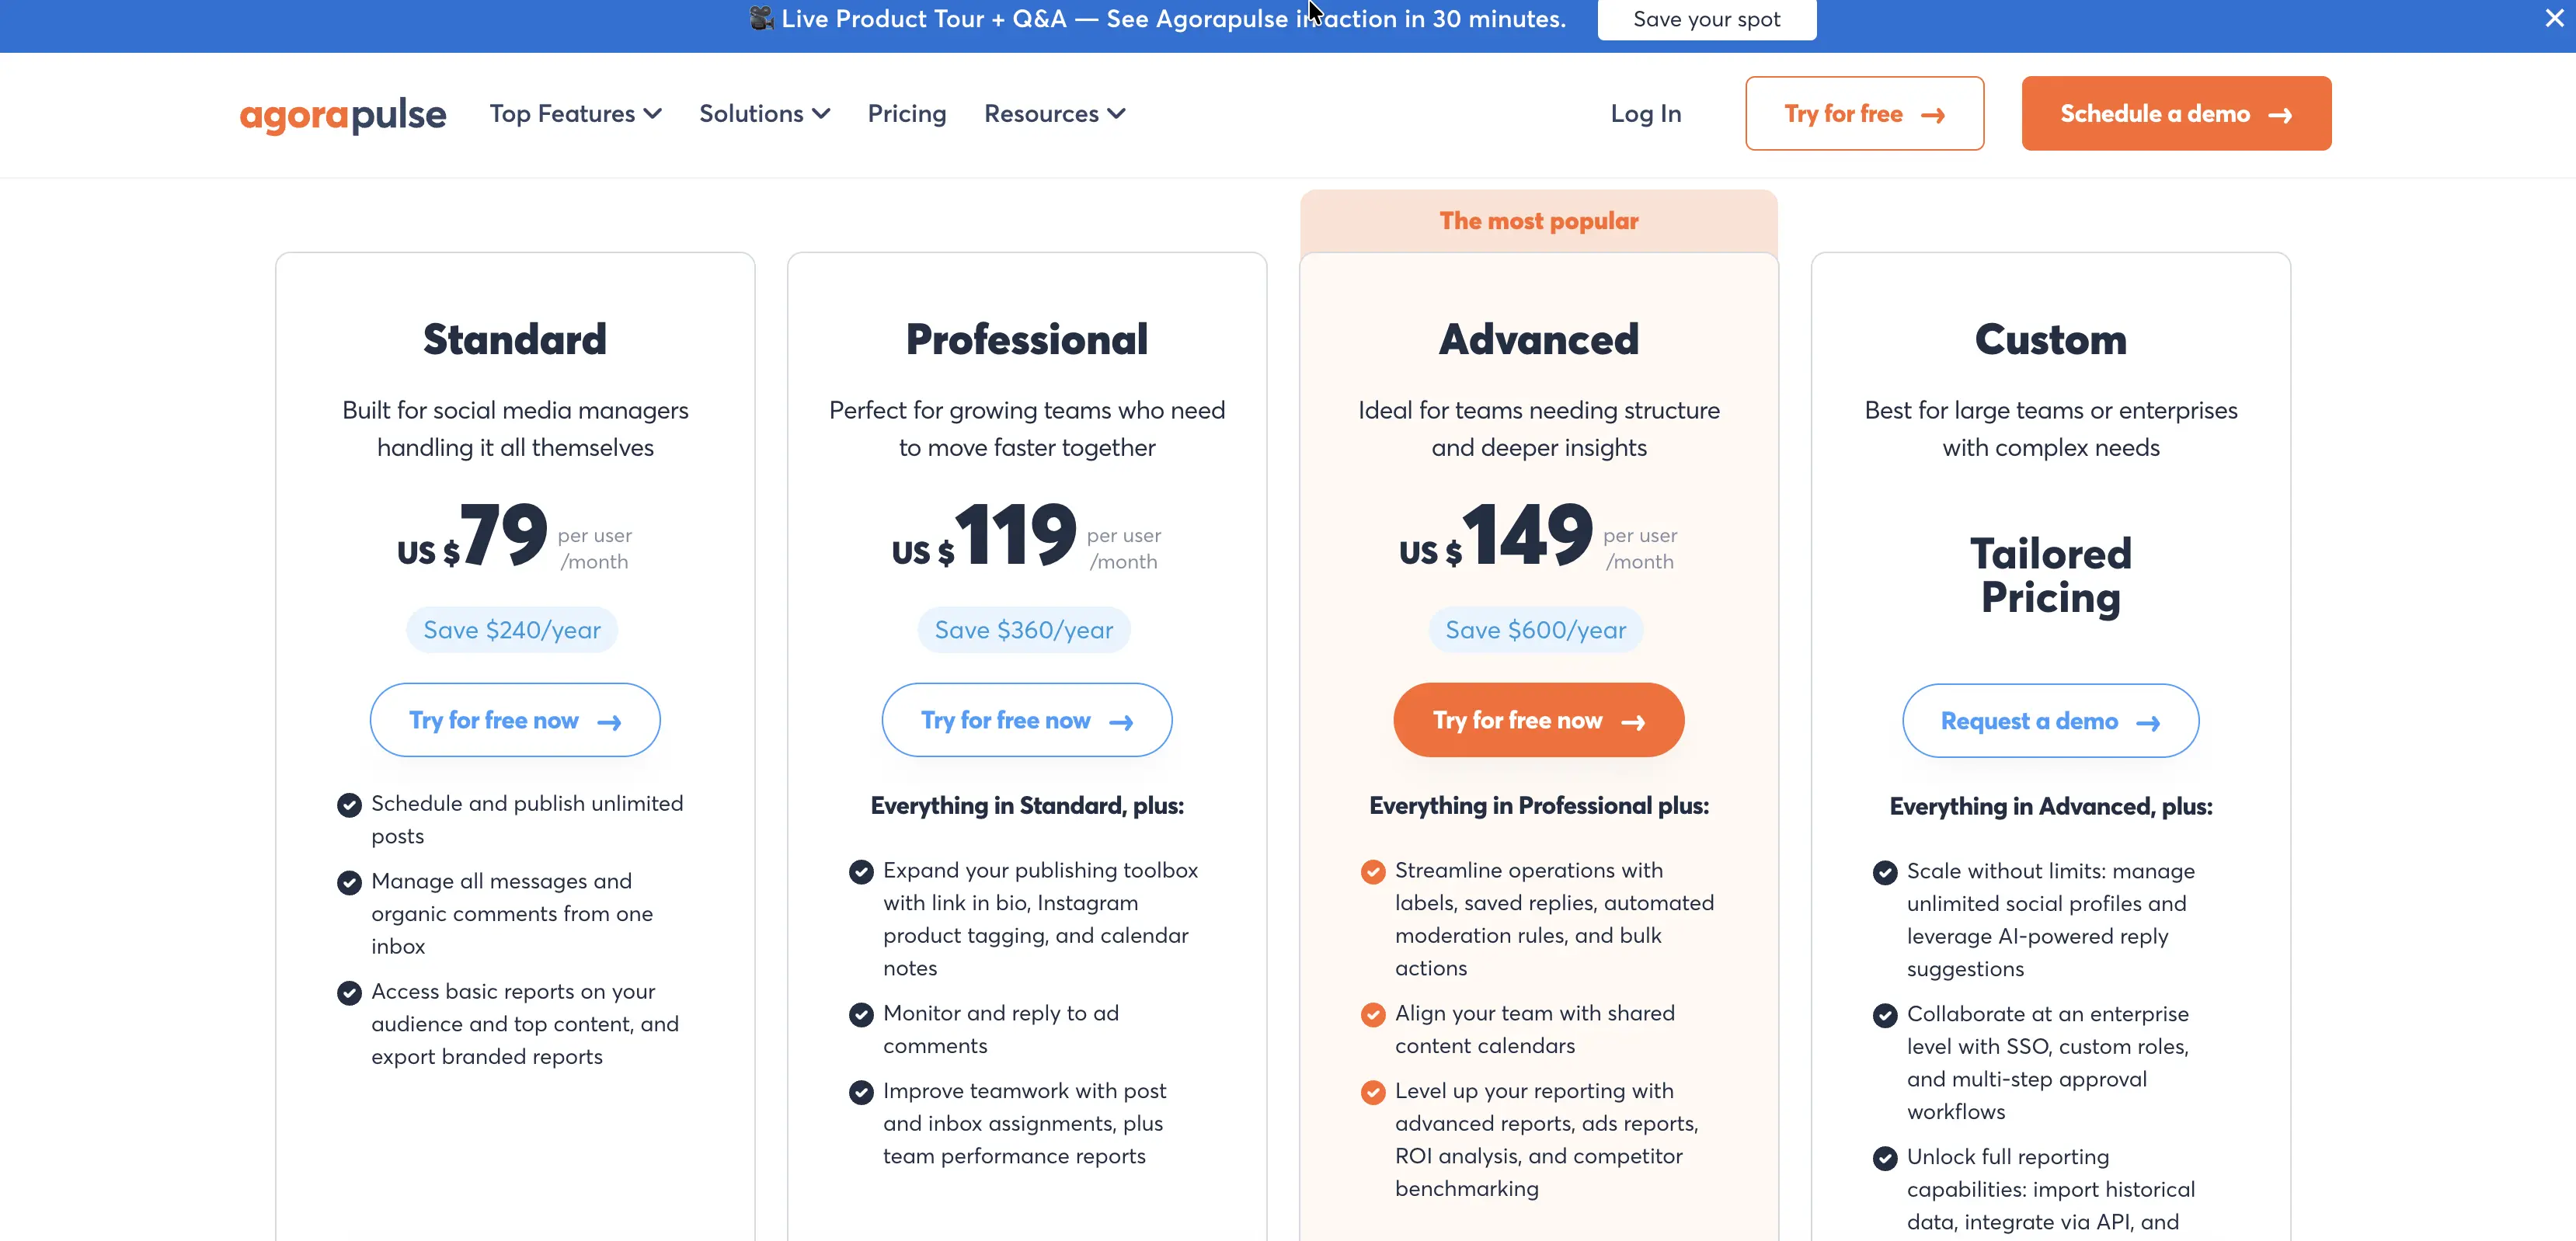Click the Save $360/year badge

[x=1024, y=630]
